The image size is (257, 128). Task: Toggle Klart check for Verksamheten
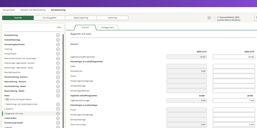[x=58, y=54]
